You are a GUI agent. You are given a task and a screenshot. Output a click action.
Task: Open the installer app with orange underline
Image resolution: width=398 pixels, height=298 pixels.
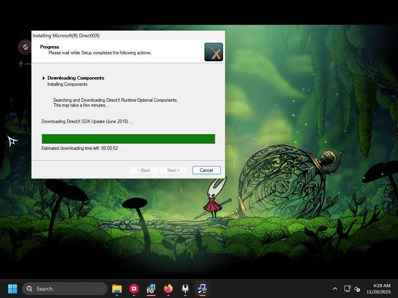151,289
